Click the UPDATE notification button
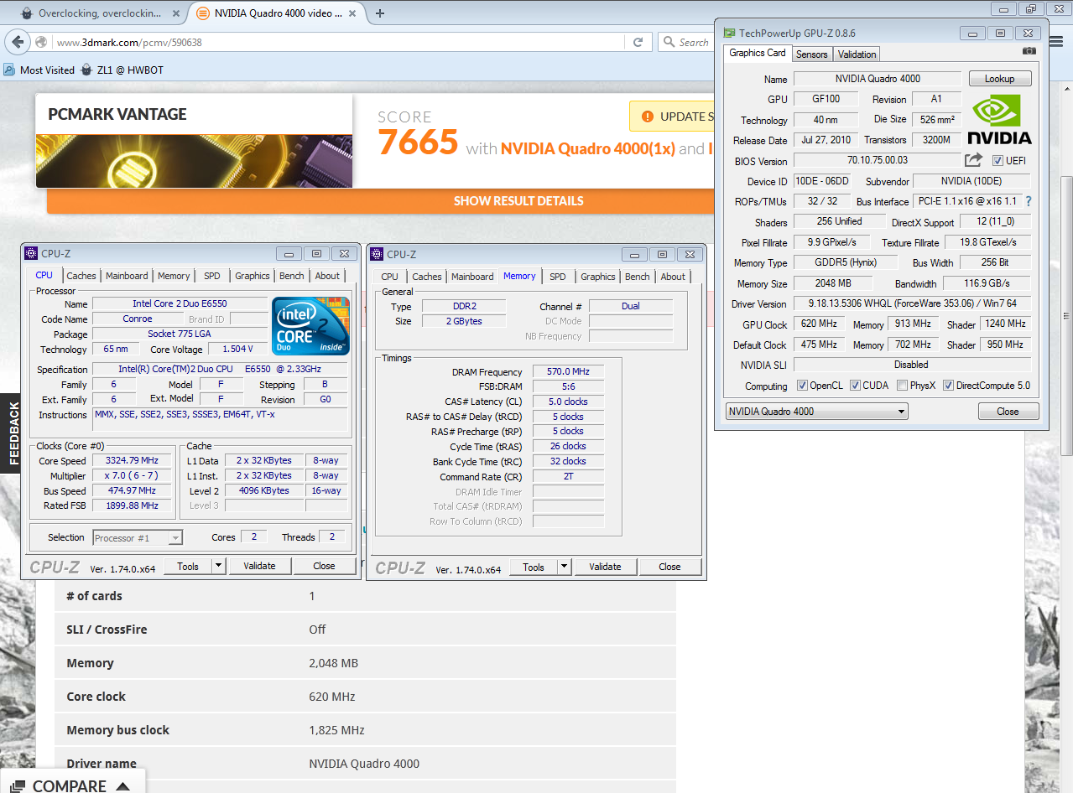 (672, 117)
